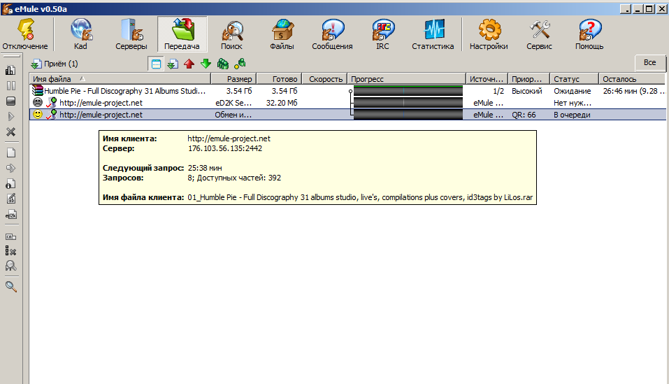Image resolution: width=669 pixels, height=384 pixels.
Task: Click the Высокий priority cell
Action: pyautogui.click(x=527, y=91)
